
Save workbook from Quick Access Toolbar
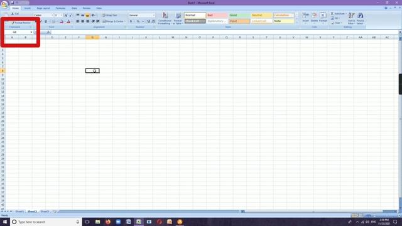coord(13,3)
